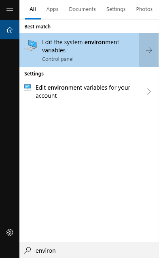Switch to the Apps tab
The width and height of the screenshot is (159, 258).
click(52, 9)
